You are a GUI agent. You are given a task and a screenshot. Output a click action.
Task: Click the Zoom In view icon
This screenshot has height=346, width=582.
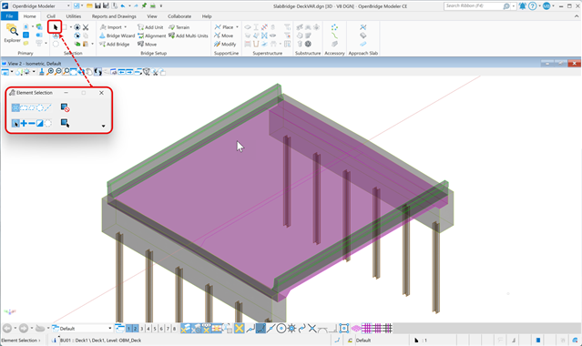point(50,72)
